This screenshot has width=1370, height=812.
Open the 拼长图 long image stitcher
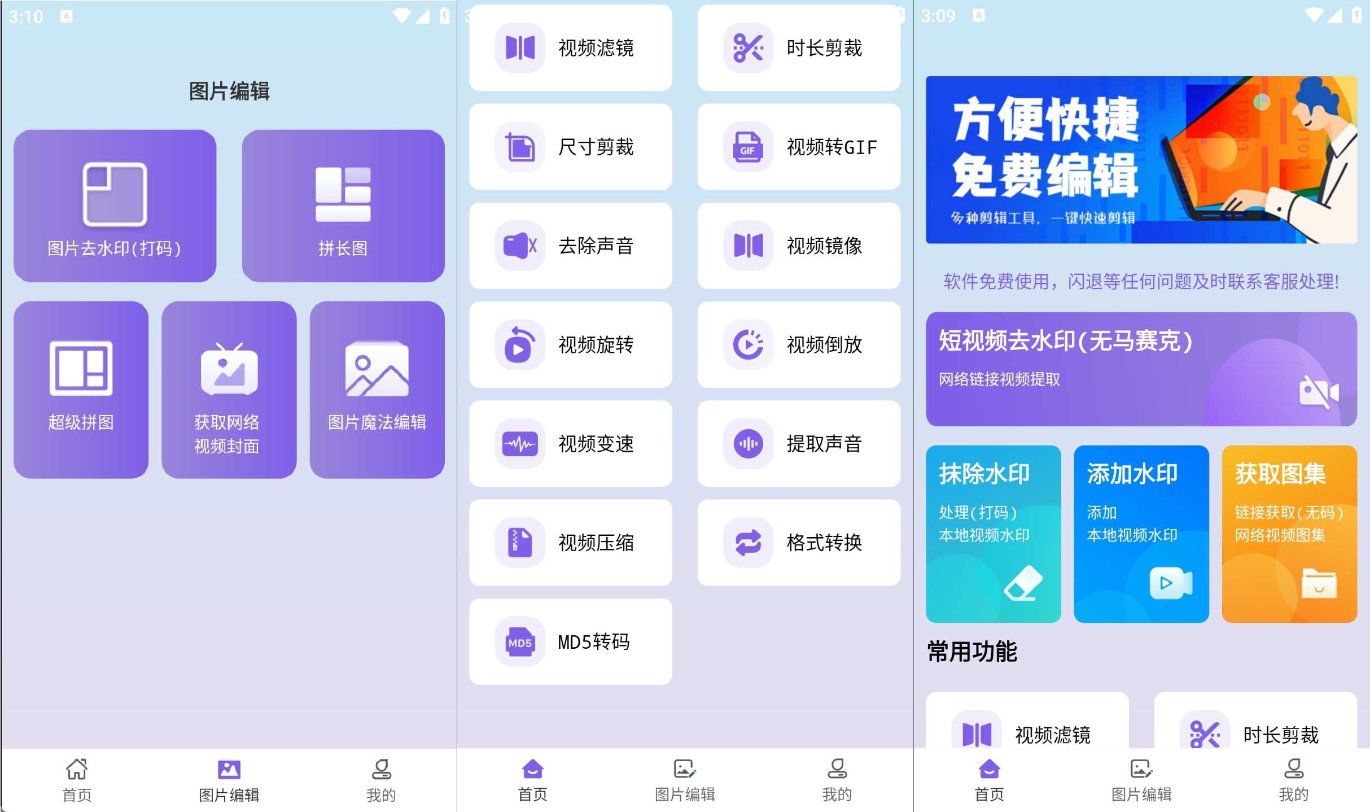(x=343, y=206)
